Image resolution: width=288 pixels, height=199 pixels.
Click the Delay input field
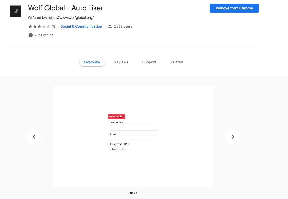134,138
